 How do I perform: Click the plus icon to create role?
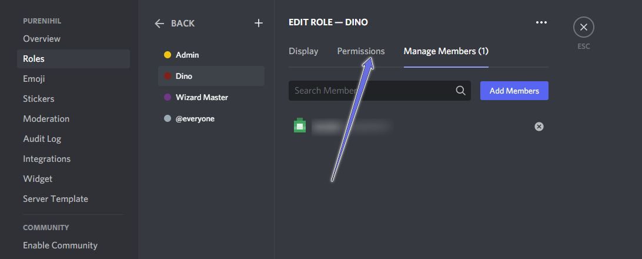click(x=258, y=23)
